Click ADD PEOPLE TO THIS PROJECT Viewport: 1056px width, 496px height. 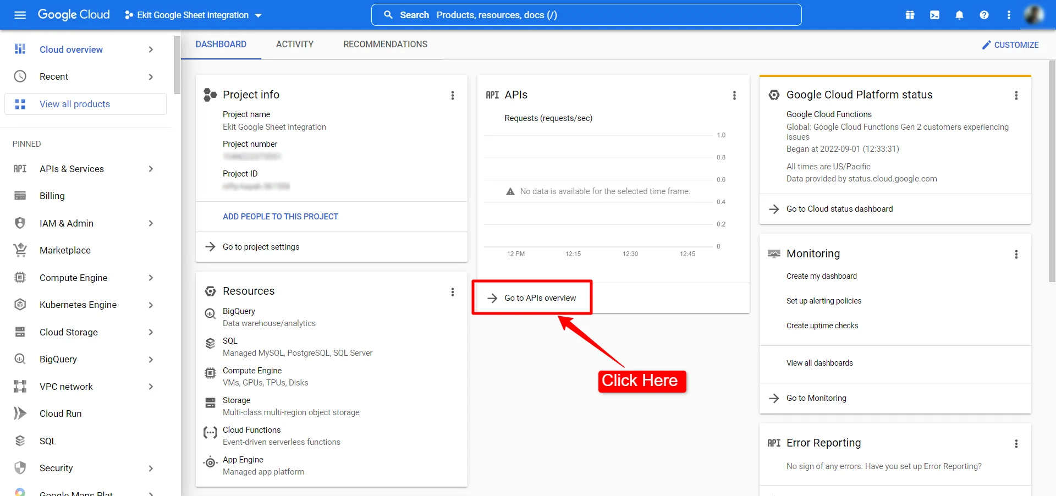click(x=280, y=217)
